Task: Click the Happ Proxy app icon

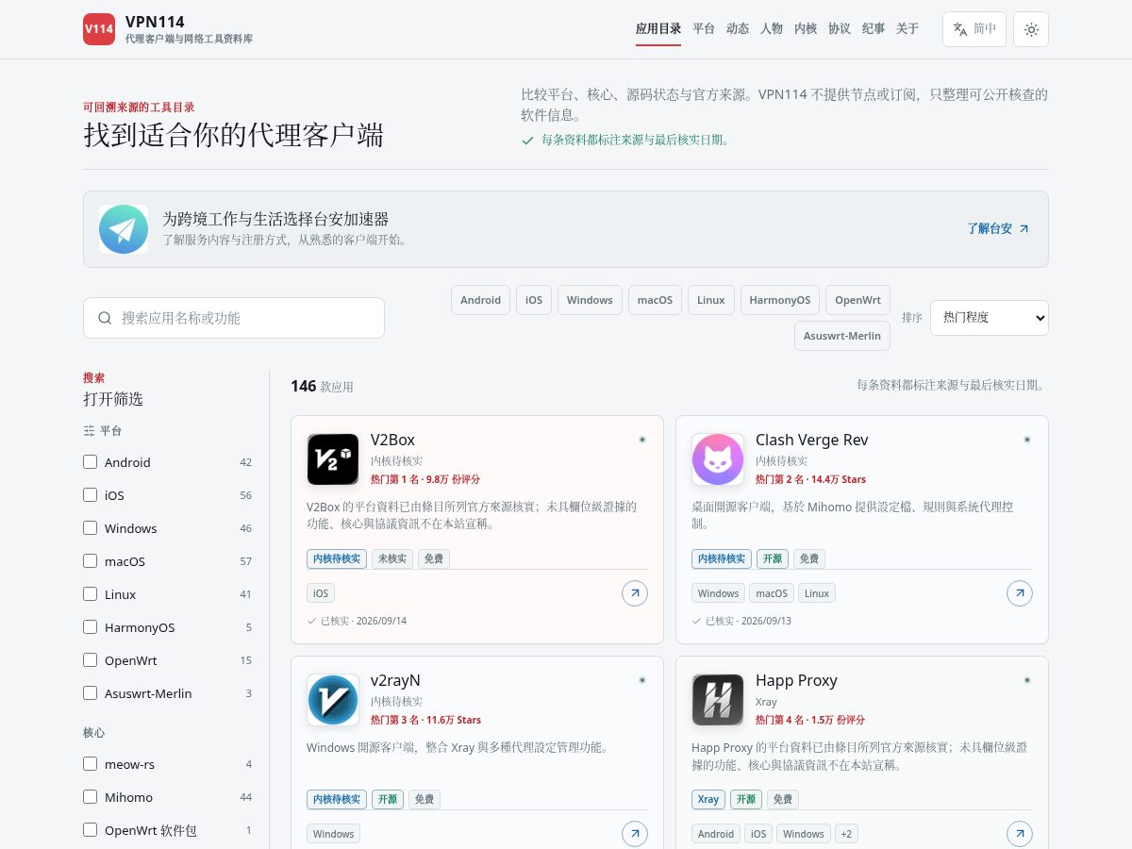Action: click(x=718, y=700)
